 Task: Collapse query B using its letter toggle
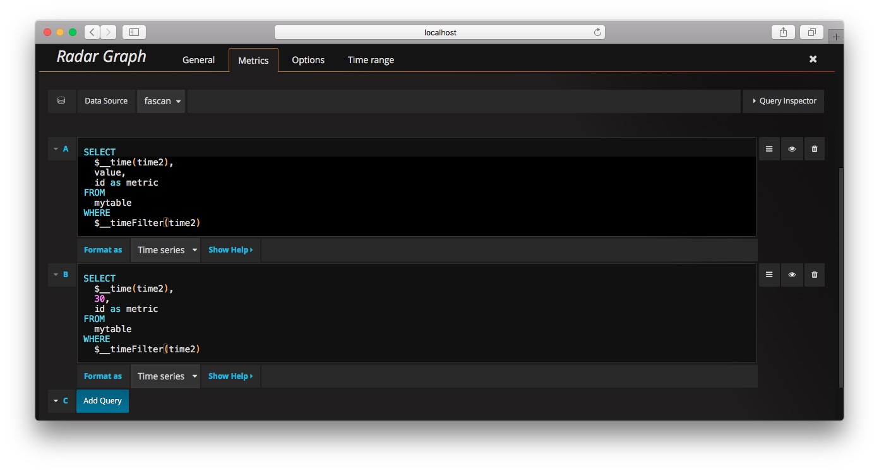pos(62,275)
